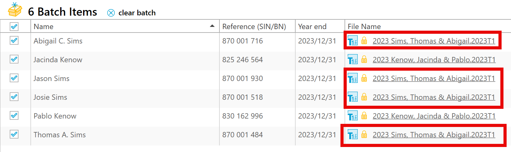The image size is (511, 152).
Task: Click the sort arrow in Name column
Action: point(212,26)
